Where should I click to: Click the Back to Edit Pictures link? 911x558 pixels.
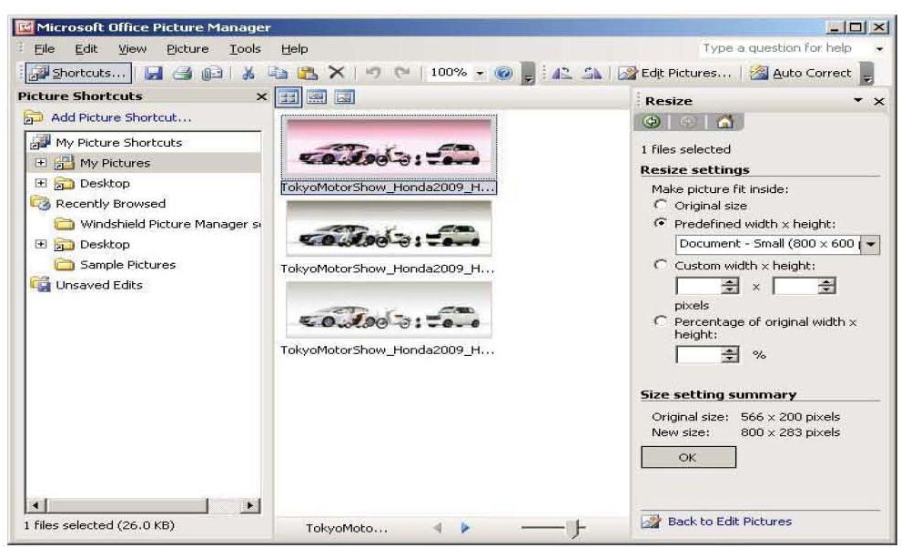tap(729, 522)
